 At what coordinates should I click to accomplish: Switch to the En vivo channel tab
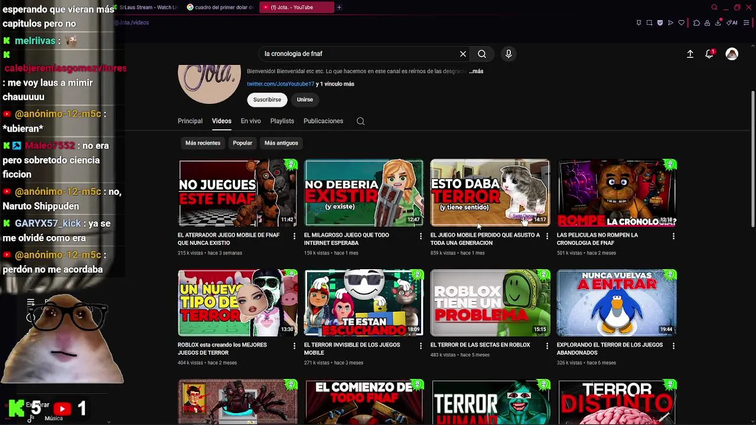[250, 121]
